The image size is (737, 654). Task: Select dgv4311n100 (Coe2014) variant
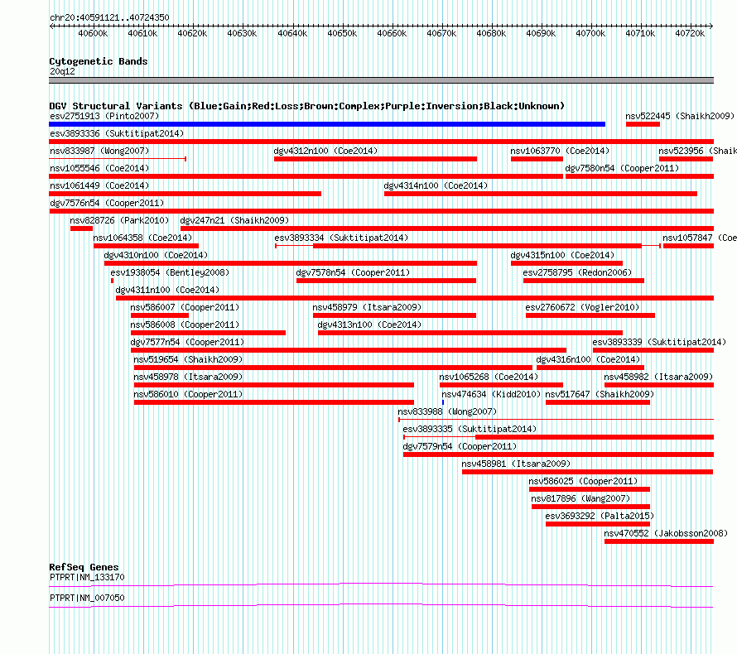coord(167,290)
